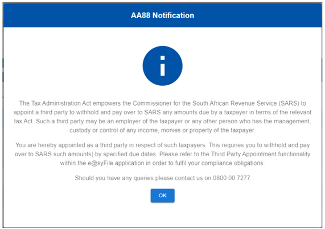Image resolution: width=325 pixels, height=229 pixels.
Task: Click the word e@syFile in the message
Action: tap(101, 163)
